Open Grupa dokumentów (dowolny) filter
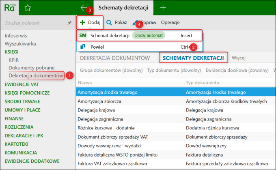 click(111, 70)
